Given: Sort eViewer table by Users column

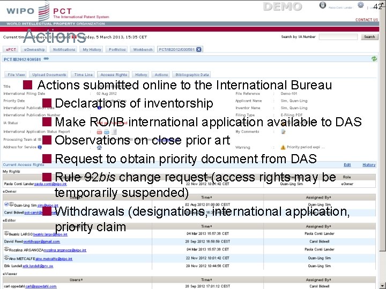Looking at the screenshot, I should (76, 280).
